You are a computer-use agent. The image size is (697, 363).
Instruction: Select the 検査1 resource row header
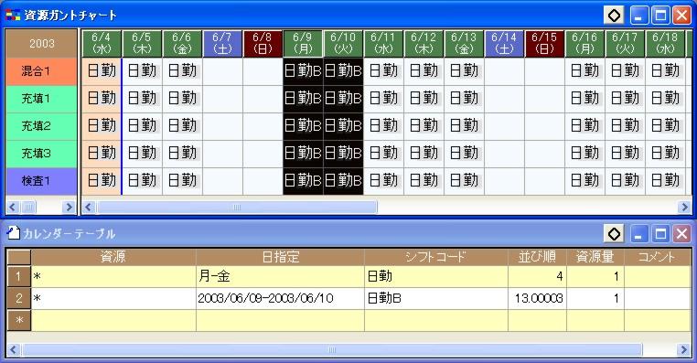click(x=41, y=181)
